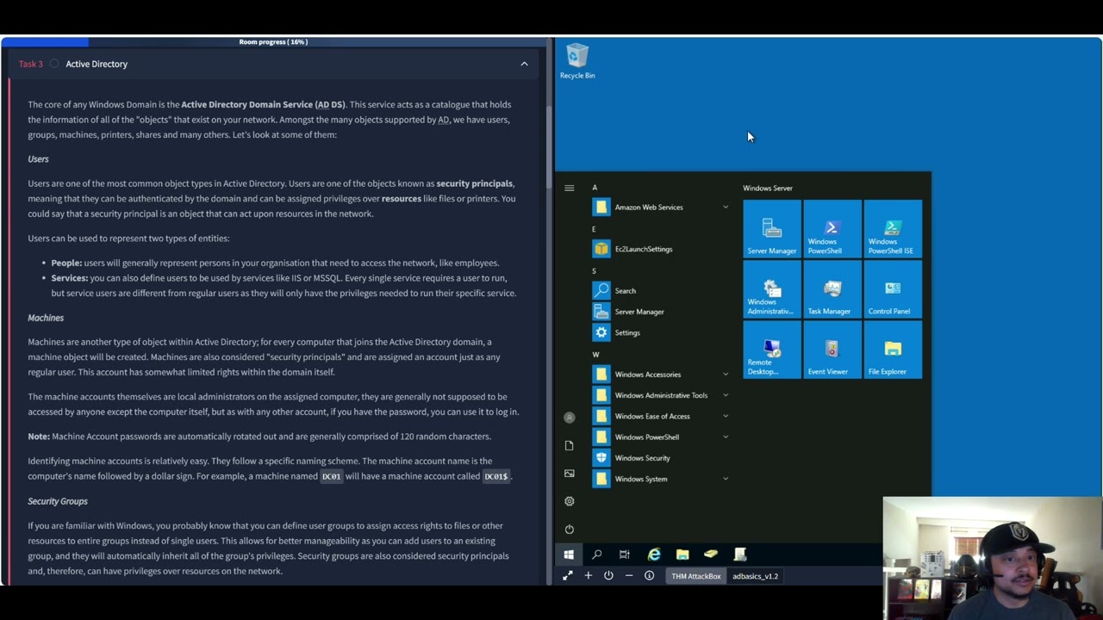Open the File Explorer tile
The image size is (1103, 620).
pyautogui.click(x=893, y=350)
